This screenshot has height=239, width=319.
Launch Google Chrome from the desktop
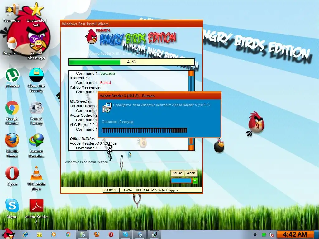[x=12, y=113]
